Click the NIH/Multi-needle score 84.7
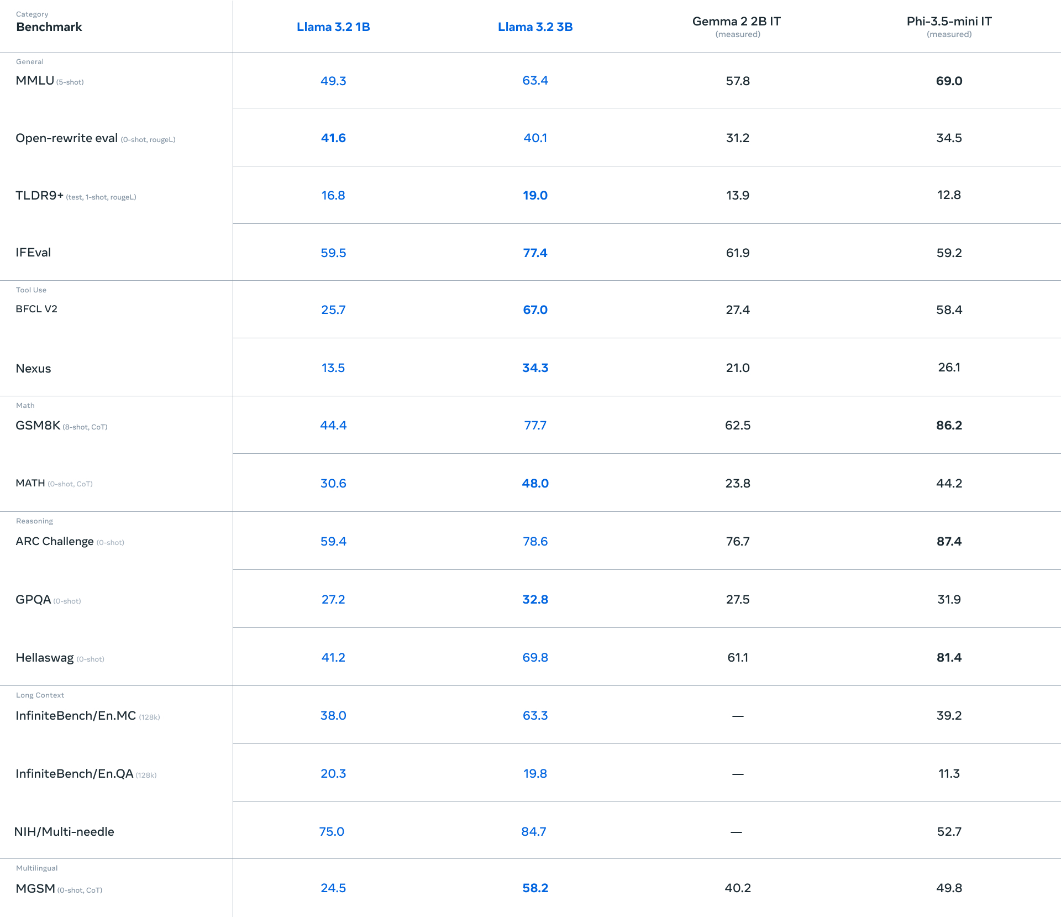The height and width of the screenshot is (917, 1061). [533, 832]
